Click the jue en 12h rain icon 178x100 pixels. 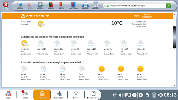coord(41,43)
